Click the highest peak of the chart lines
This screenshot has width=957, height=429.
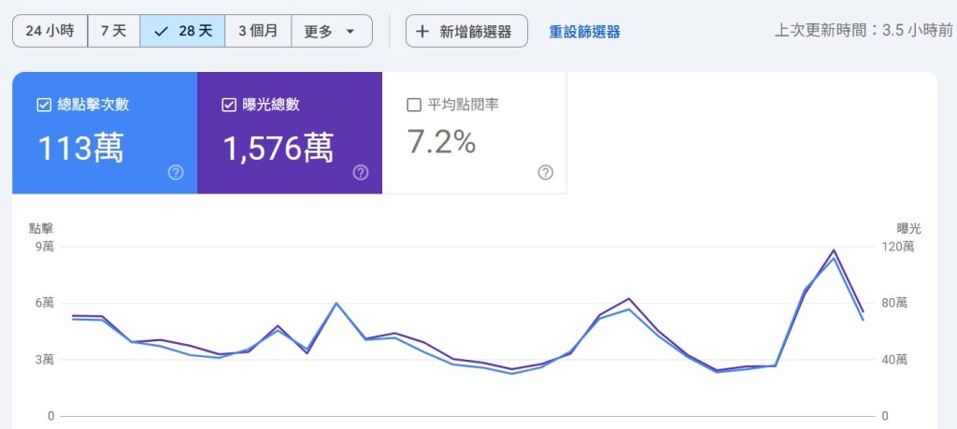tap(833, 250)
